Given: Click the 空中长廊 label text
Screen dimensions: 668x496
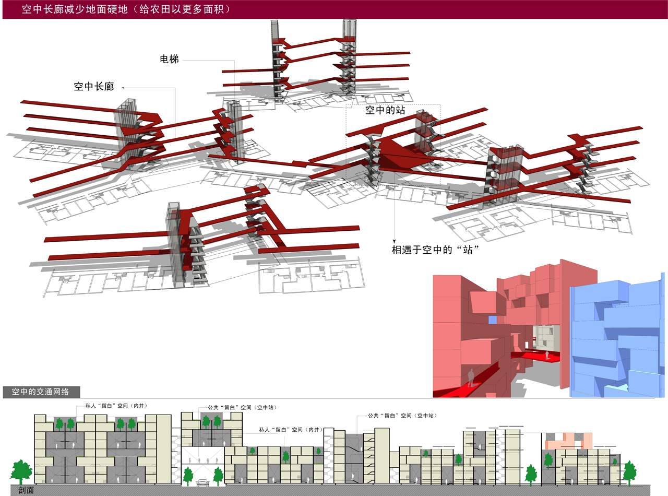Looking at the screenshot, I should 94,87.
